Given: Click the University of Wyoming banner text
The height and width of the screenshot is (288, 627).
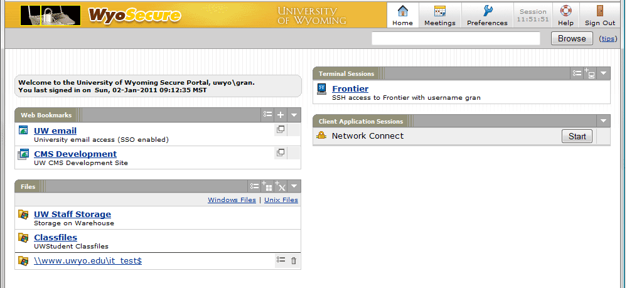Looking at the screenshot, I should click(x=311, y=16).
